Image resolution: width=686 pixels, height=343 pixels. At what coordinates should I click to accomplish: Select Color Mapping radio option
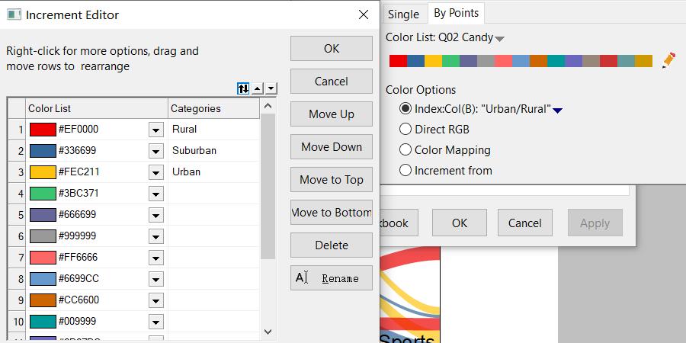[406, 150]
